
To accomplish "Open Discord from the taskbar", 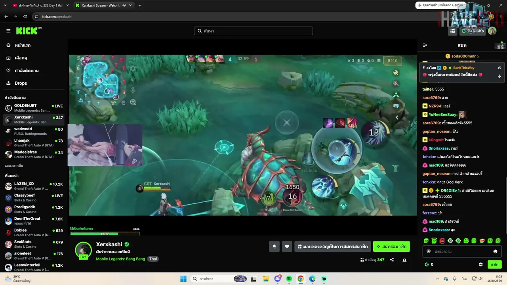I will pos(277,279).
